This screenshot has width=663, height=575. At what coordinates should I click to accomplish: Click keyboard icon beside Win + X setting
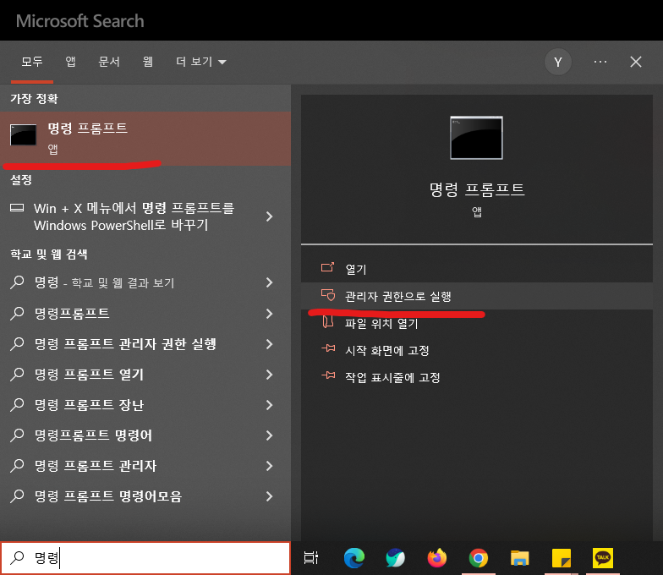pos(17,208)
